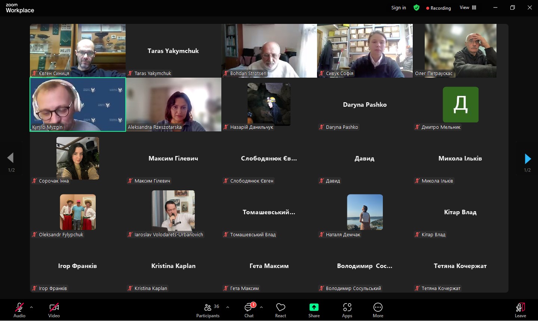Open the View layout menu

tap(468, 8)
